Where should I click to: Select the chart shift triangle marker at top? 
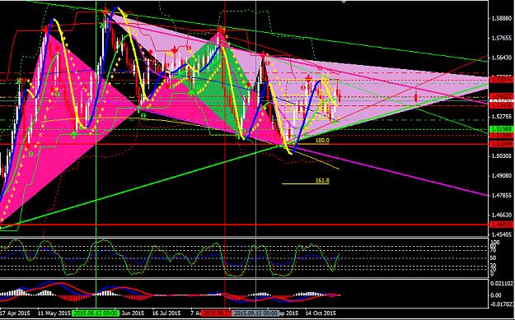click(344, 2)
